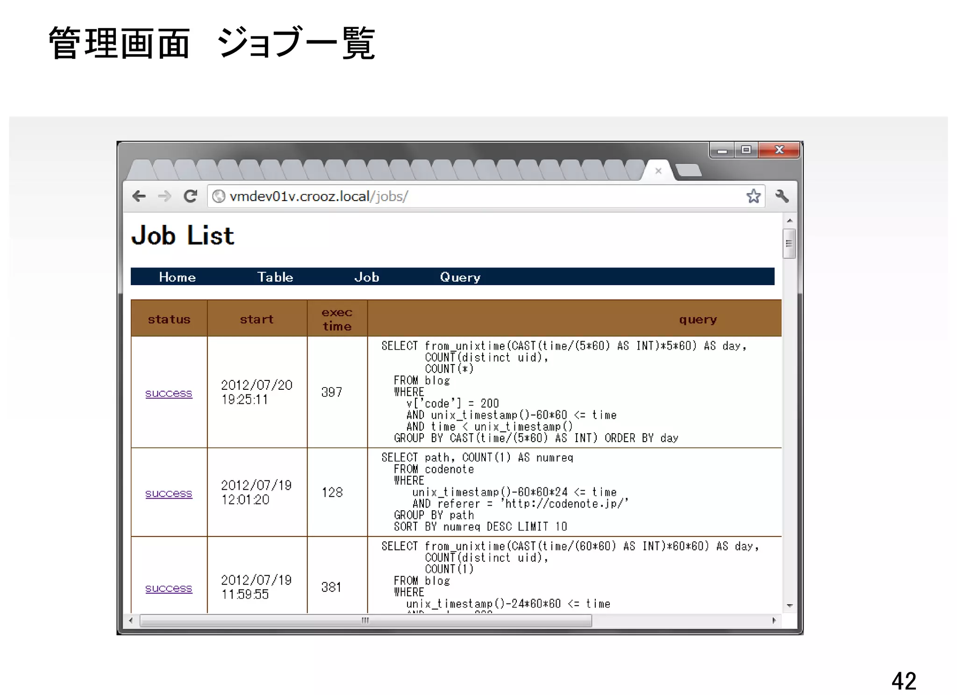The height and width of the screenshot is (695, 957).
Task: Open the Table menu item
Action: tap(275, 277)
